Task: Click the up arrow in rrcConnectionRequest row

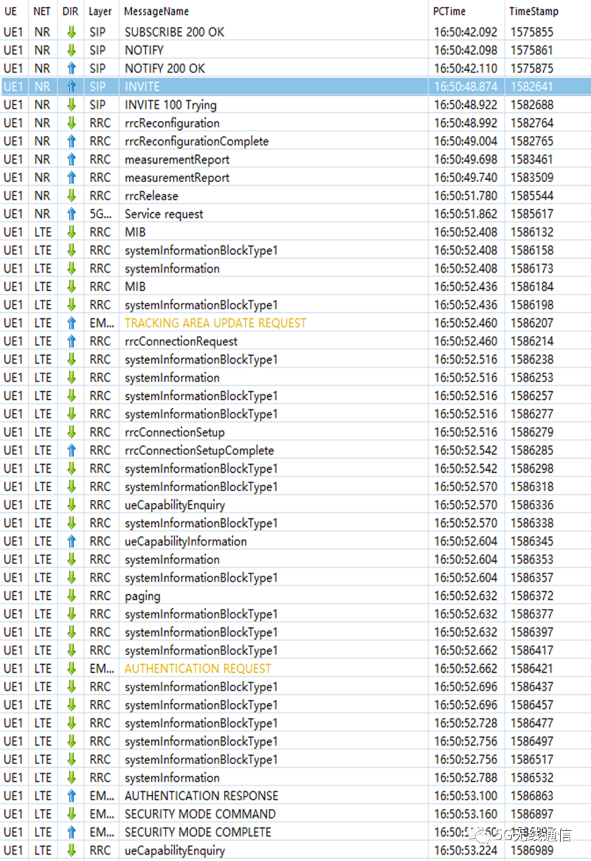Action: coord(72,341)
